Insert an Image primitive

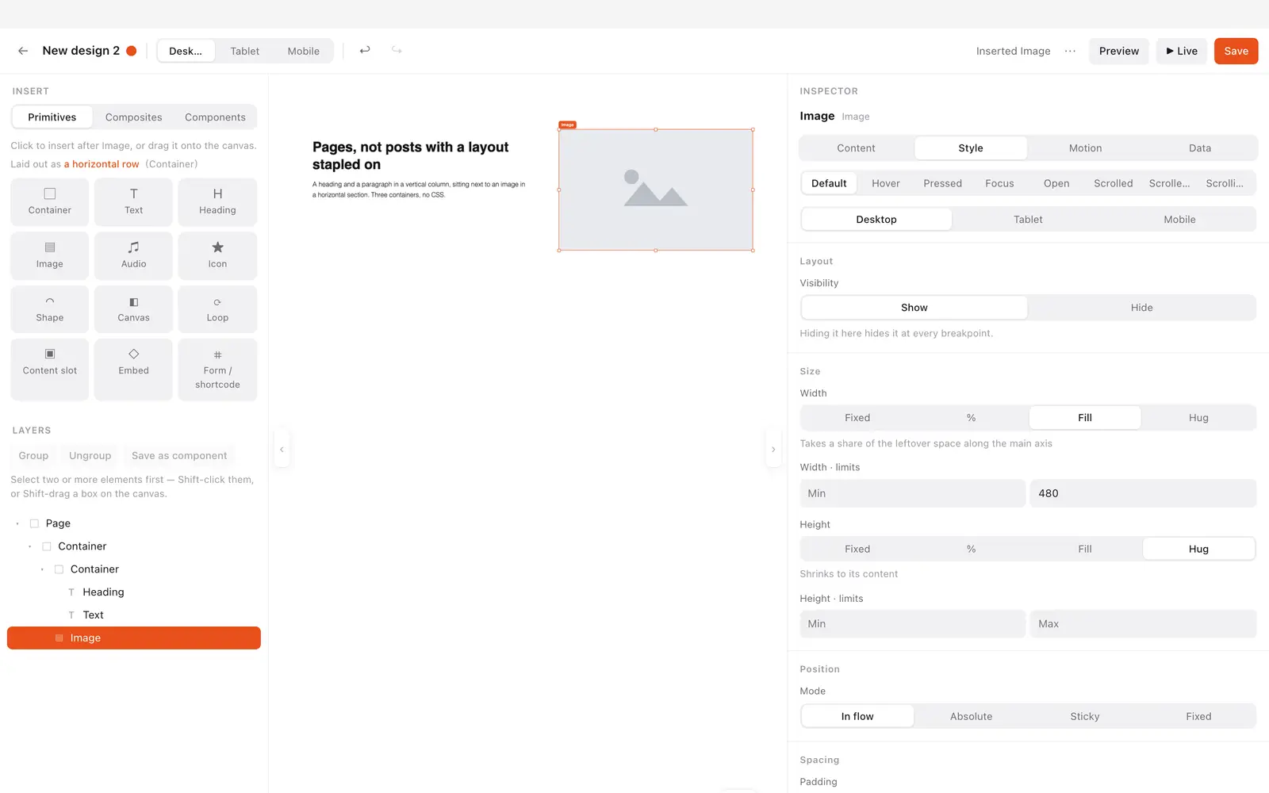point(49,255)
